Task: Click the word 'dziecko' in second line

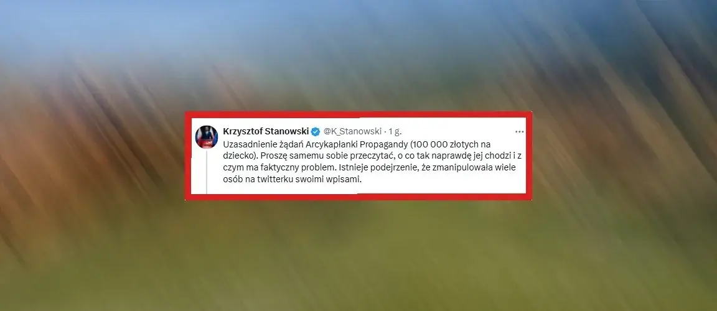Action: (x=237, y=155)
